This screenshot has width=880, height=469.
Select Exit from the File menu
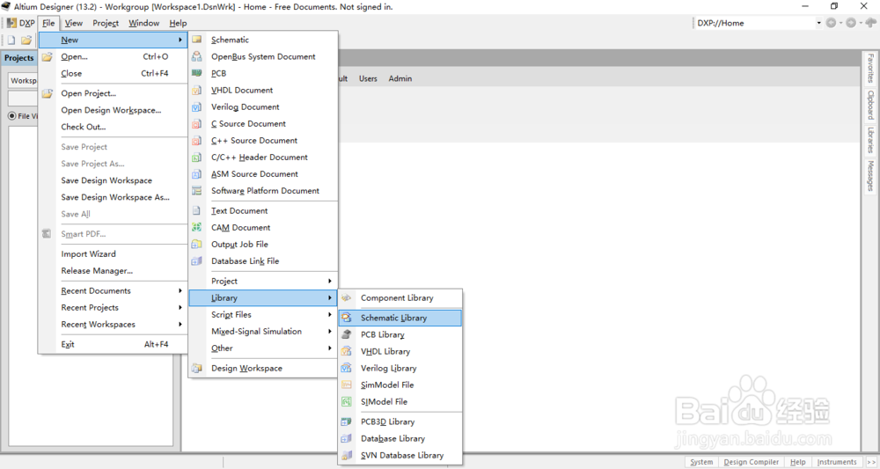coord(113,344)
